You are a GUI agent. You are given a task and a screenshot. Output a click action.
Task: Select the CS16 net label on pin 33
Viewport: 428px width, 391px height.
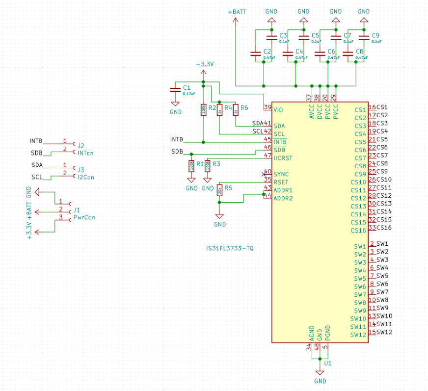pos(384,228)
